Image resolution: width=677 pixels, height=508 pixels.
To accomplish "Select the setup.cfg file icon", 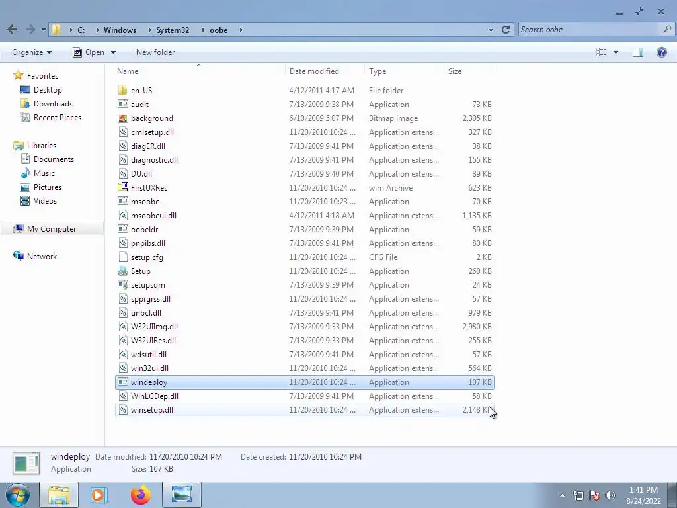I will [122, 257].
